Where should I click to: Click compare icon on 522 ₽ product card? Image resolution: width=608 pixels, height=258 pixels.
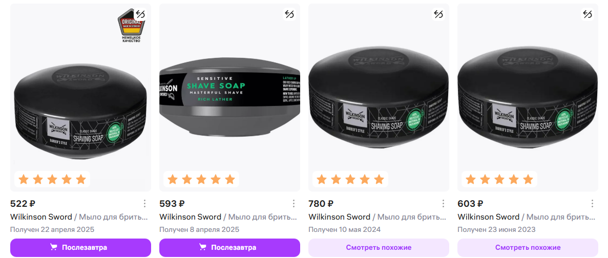point(140,14)
